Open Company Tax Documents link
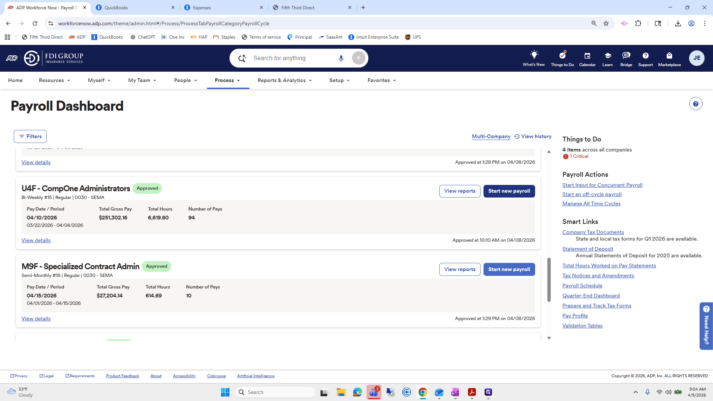 click(593, 232)
